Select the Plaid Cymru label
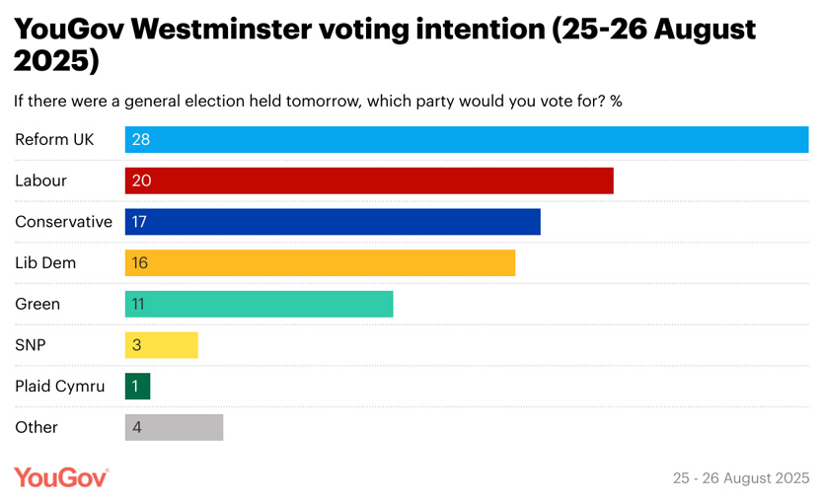This screenshot has width=823, height=504. (x=60, y=387)
